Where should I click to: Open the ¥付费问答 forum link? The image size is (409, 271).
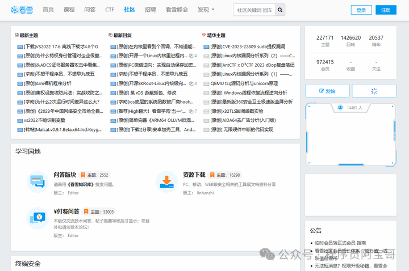[x=66, y=211]
